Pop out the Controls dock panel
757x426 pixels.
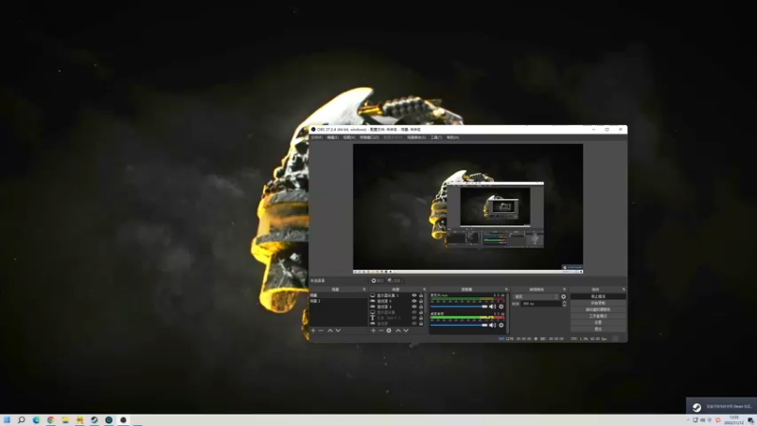coord(624,290)
